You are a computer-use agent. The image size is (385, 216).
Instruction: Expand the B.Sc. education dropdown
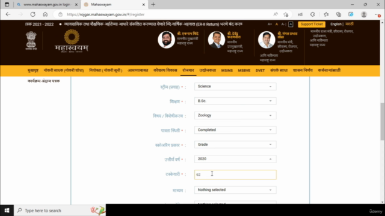[x=235, y=101]
